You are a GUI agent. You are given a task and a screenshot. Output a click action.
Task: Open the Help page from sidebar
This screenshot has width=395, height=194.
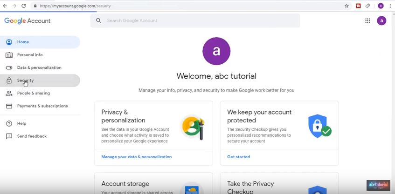tap(40, 123)
